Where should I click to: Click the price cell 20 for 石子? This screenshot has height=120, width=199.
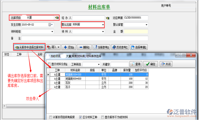[x=141, y=87]
